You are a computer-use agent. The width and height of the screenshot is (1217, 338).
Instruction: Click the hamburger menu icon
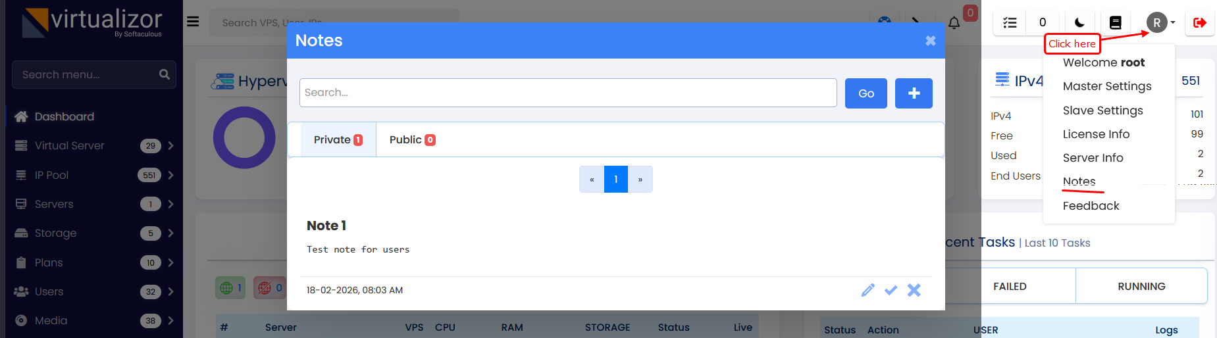pos(193,22)
